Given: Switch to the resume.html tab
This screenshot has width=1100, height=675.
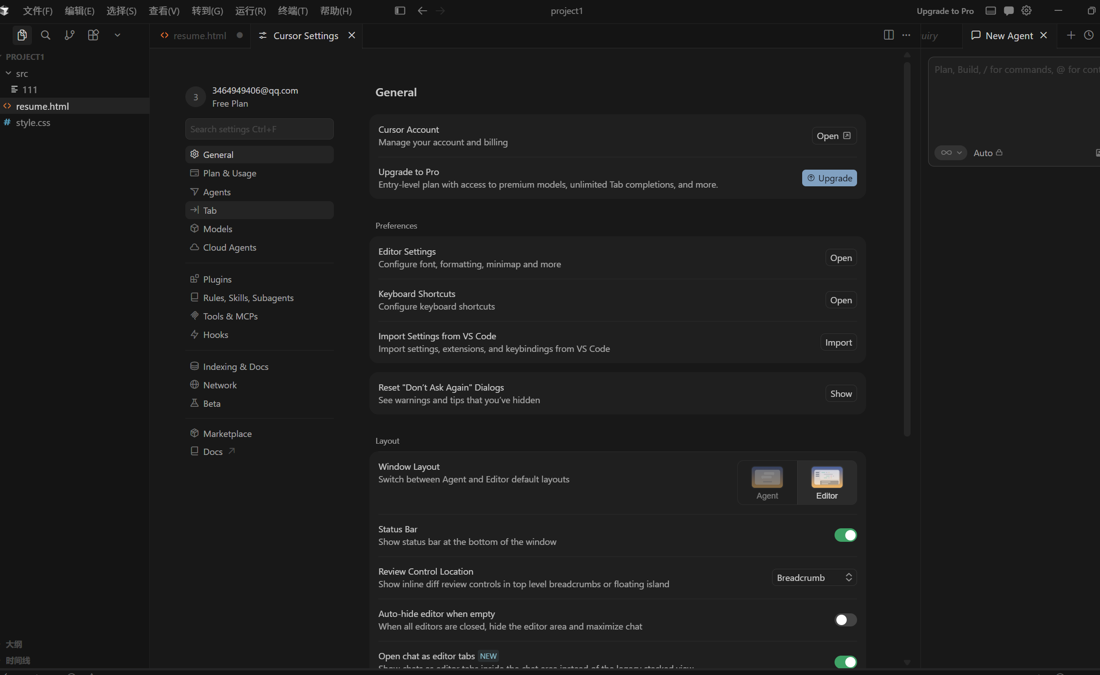Looking at the screenshot, I should pos(200,36).
